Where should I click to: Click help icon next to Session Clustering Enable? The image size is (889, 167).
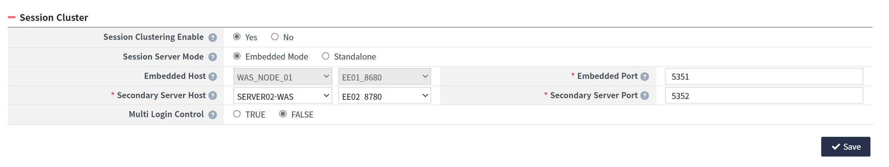(x=213, y=37)
